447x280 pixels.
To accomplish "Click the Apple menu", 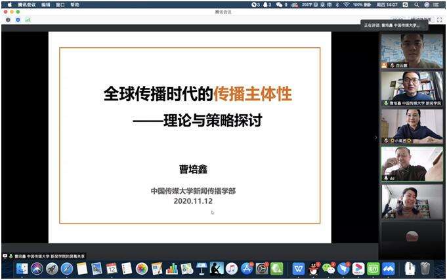I will 10,5.
